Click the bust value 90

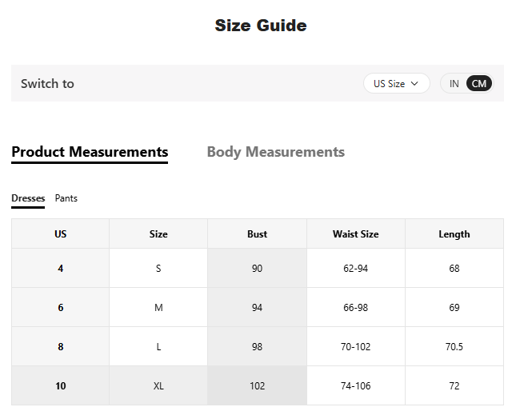coord(257,268)
